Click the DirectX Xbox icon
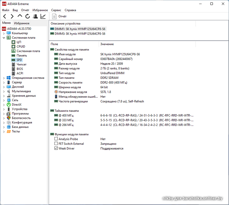Viewport: 229px width, 205px height. pyautogui.click(x=9, y=104)
